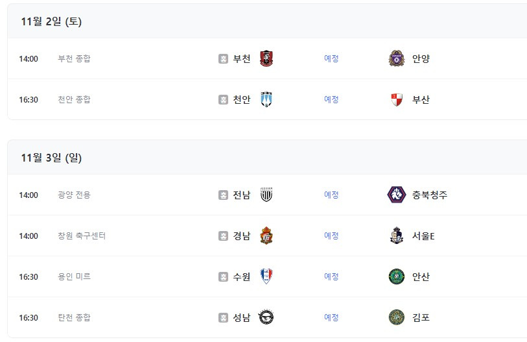The width and height of the screenshot is (527, 342).
Task: Click the 11월 3일 (일) date header
Action: (x=51, y=158)
